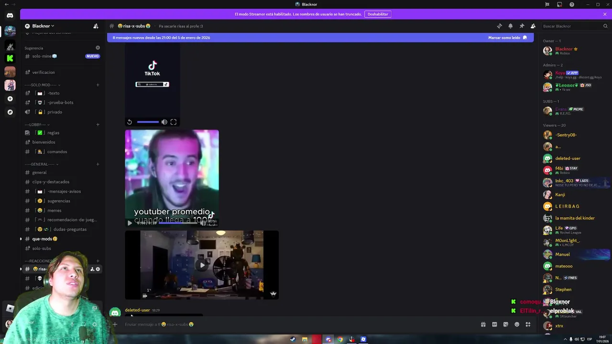
Task: Play the dark room video thumbnail
Action: point(202,265)
